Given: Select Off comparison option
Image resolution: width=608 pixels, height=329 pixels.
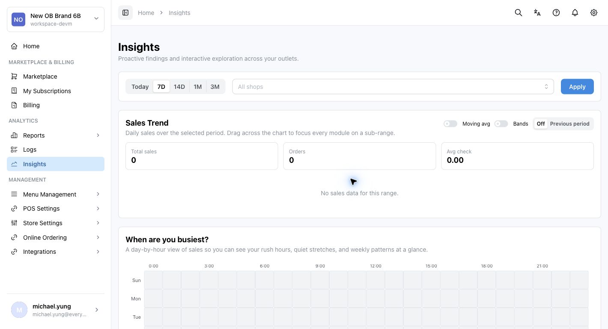Looking at the screenshot, I should click(541, 124).
